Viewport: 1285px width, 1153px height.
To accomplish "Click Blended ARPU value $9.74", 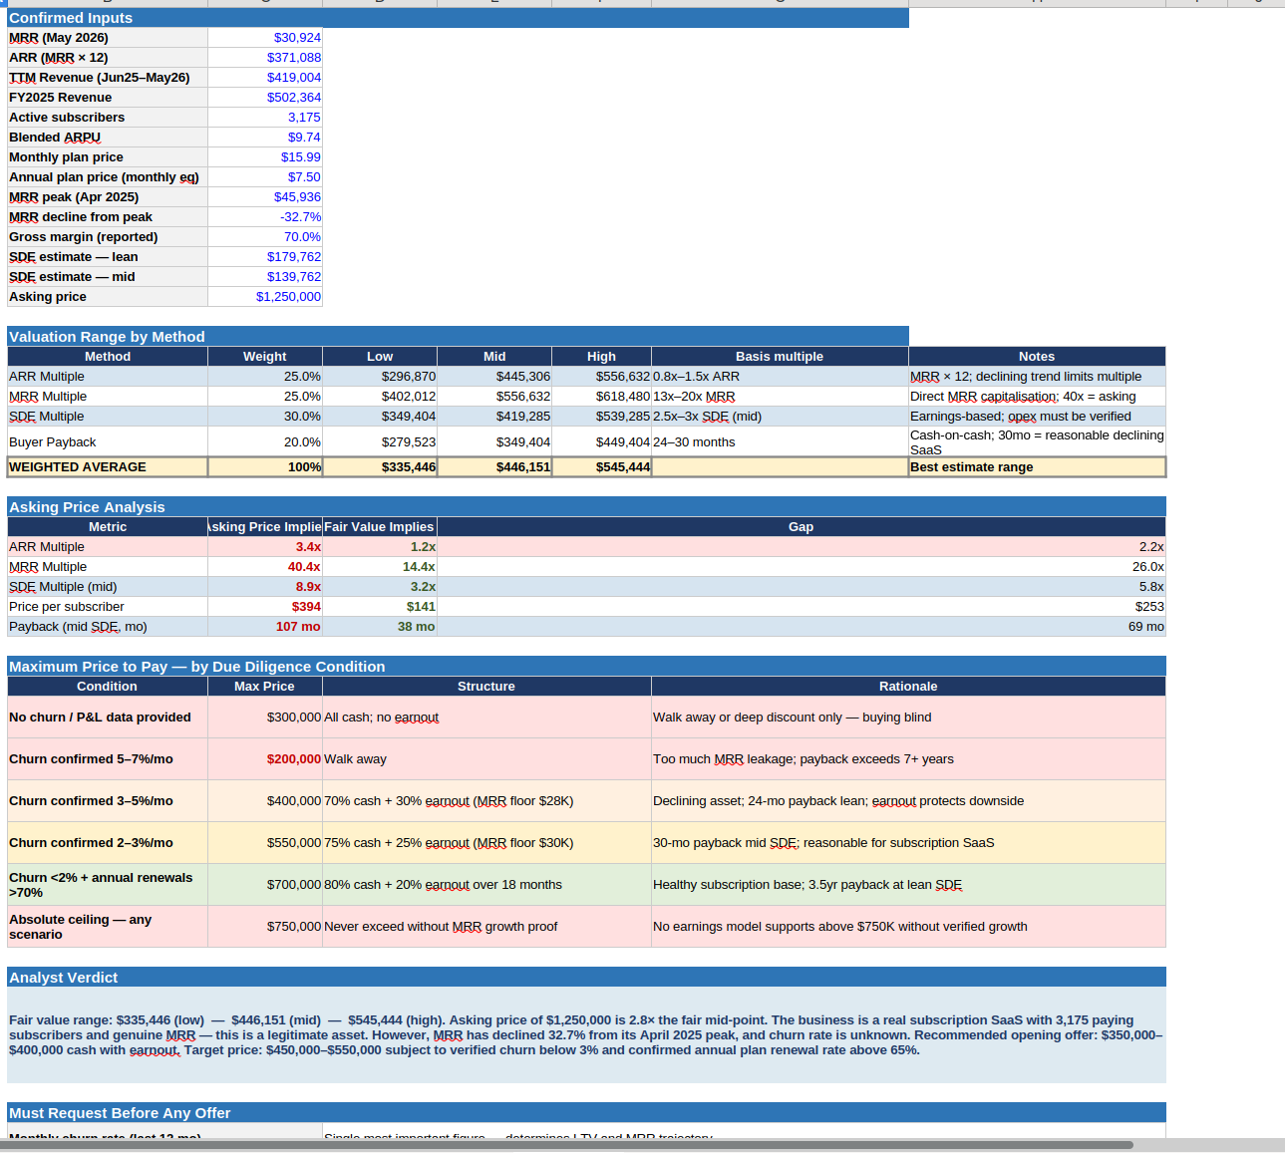I will click(265, 138).
